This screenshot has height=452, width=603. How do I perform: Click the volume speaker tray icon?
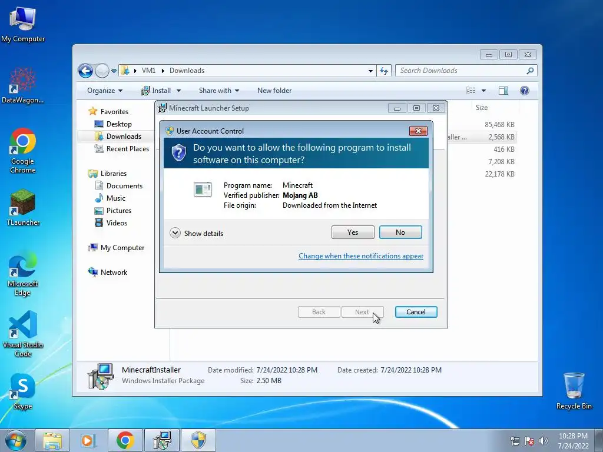click(544, 441)
